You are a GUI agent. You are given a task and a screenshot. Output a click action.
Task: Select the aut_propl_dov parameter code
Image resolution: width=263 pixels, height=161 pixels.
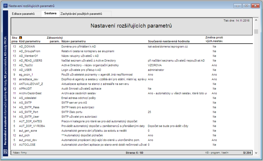coord(28,140)
